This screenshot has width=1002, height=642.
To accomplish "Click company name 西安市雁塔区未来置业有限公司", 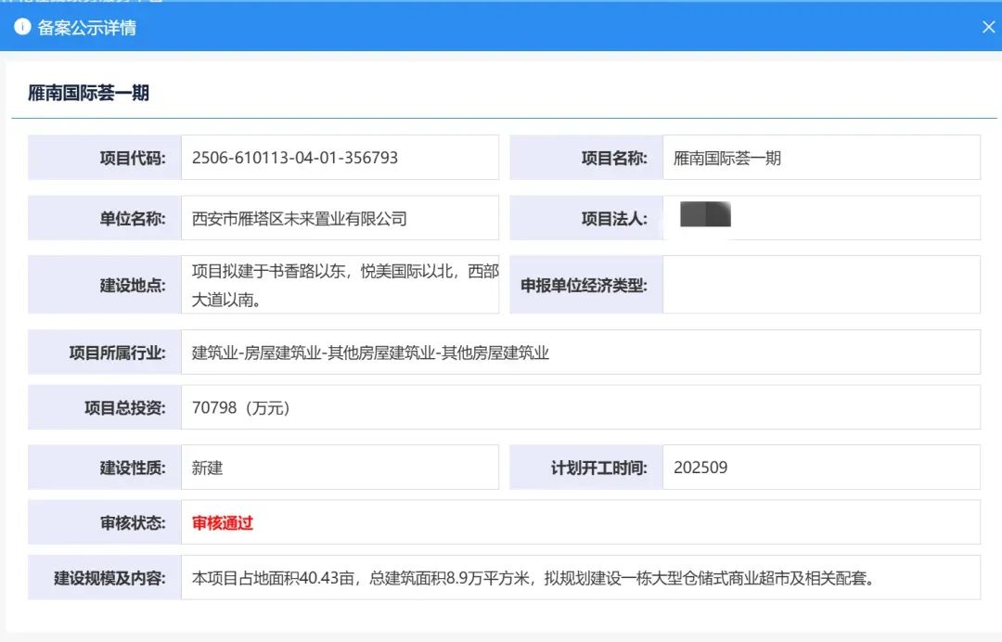I will tap(299, 219).
